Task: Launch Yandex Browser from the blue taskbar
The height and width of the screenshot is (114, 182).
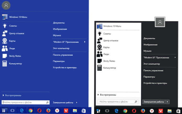Action: click(x=57, y=111)
